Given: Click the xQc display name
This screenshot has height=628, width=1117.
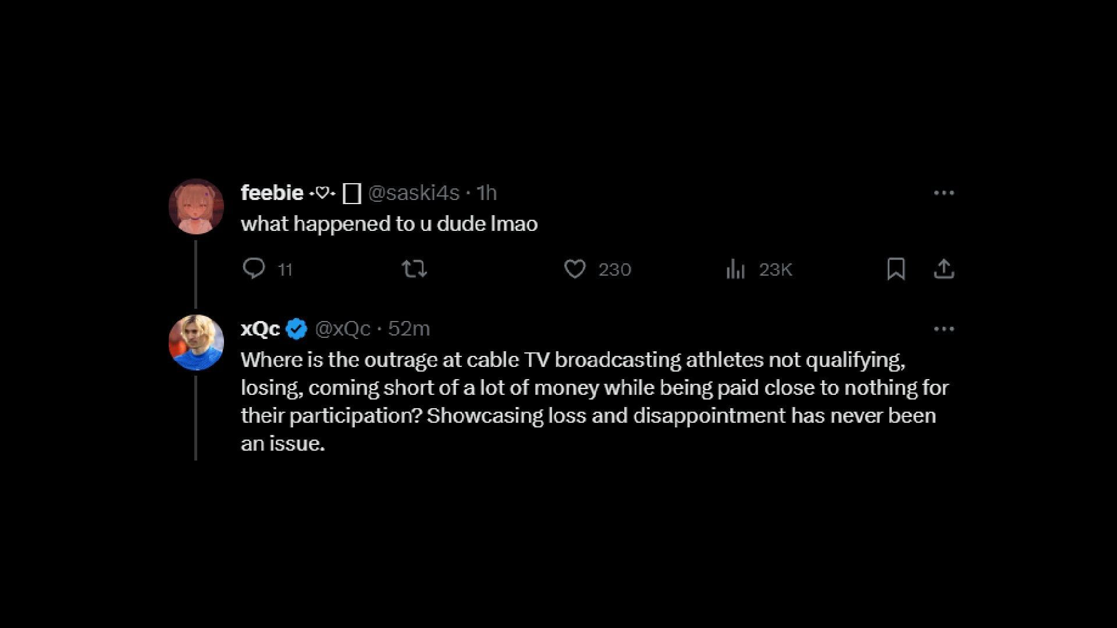Looking at the screenshot, I should click(260, 329).
